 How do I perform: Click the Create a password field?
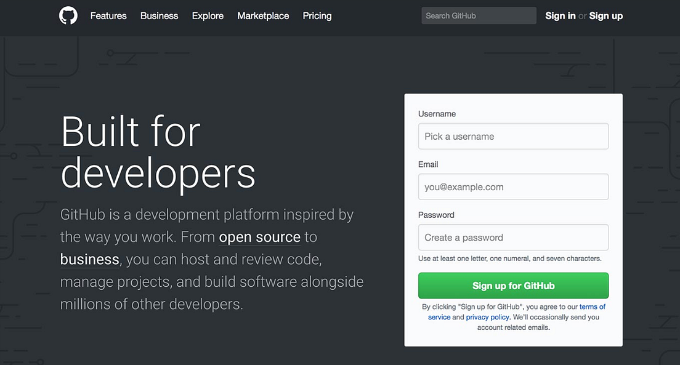coord(513,237)
